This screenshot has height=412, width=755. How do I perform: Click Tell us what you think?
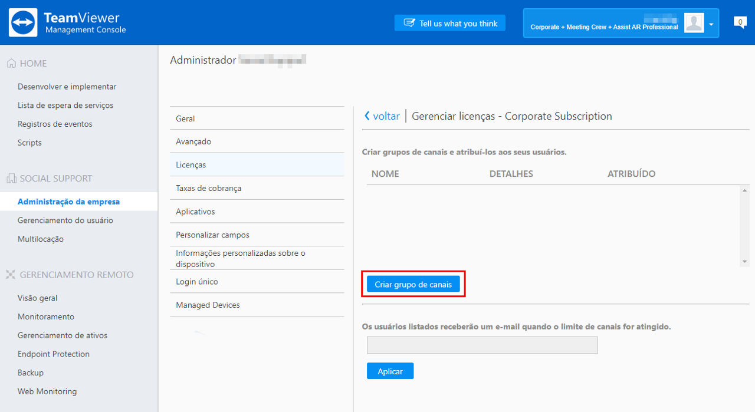tap(450, 23)
